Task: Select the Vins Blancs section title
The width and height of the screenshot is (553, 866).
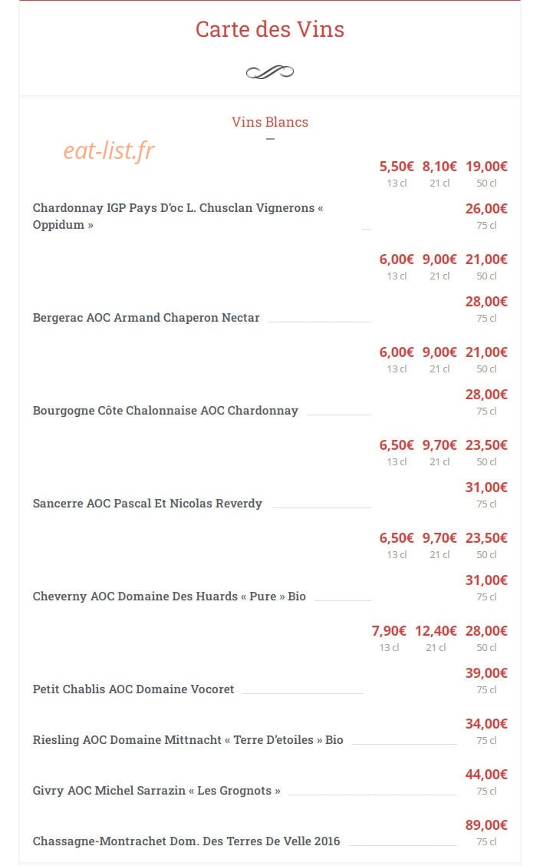Action: coord(270,122)
